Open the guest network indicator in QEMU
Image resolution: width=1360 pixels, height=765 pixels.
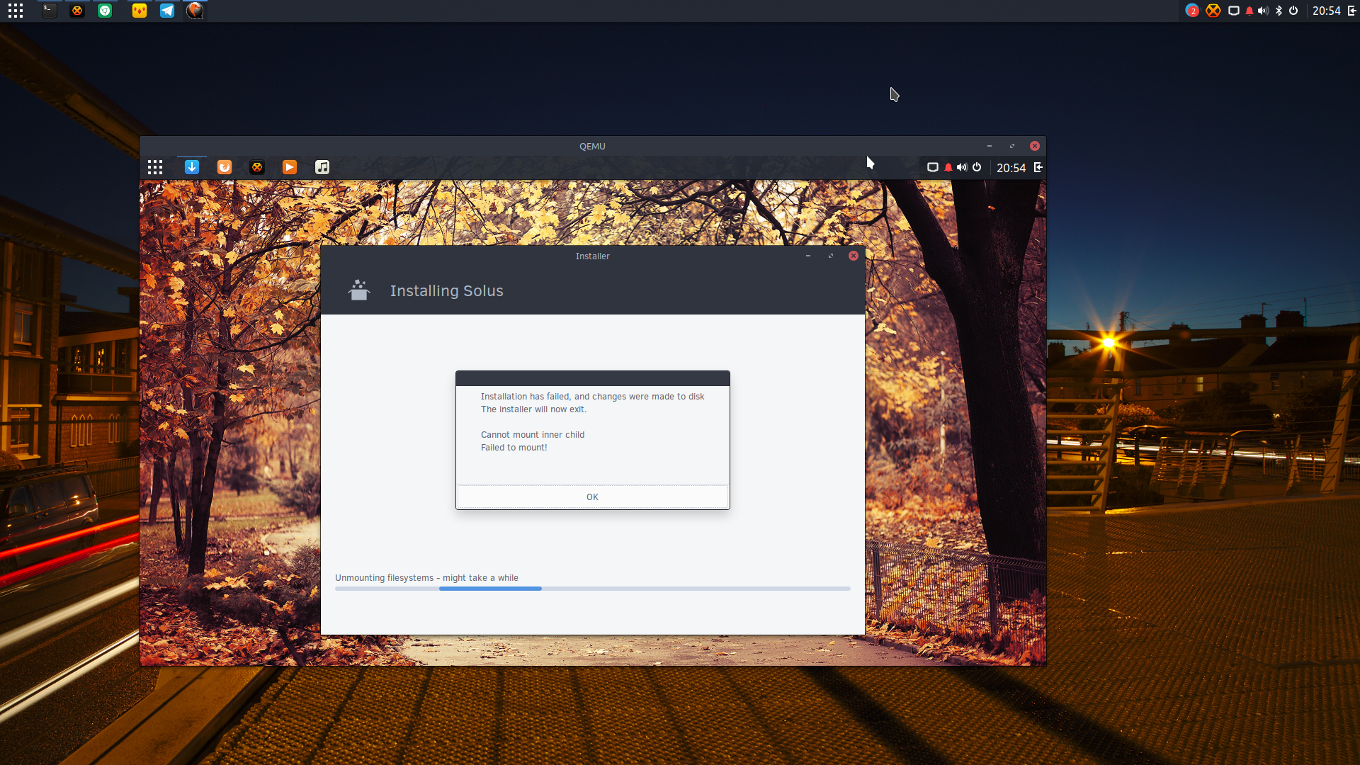pyautogui.click(x=933, y=167)
